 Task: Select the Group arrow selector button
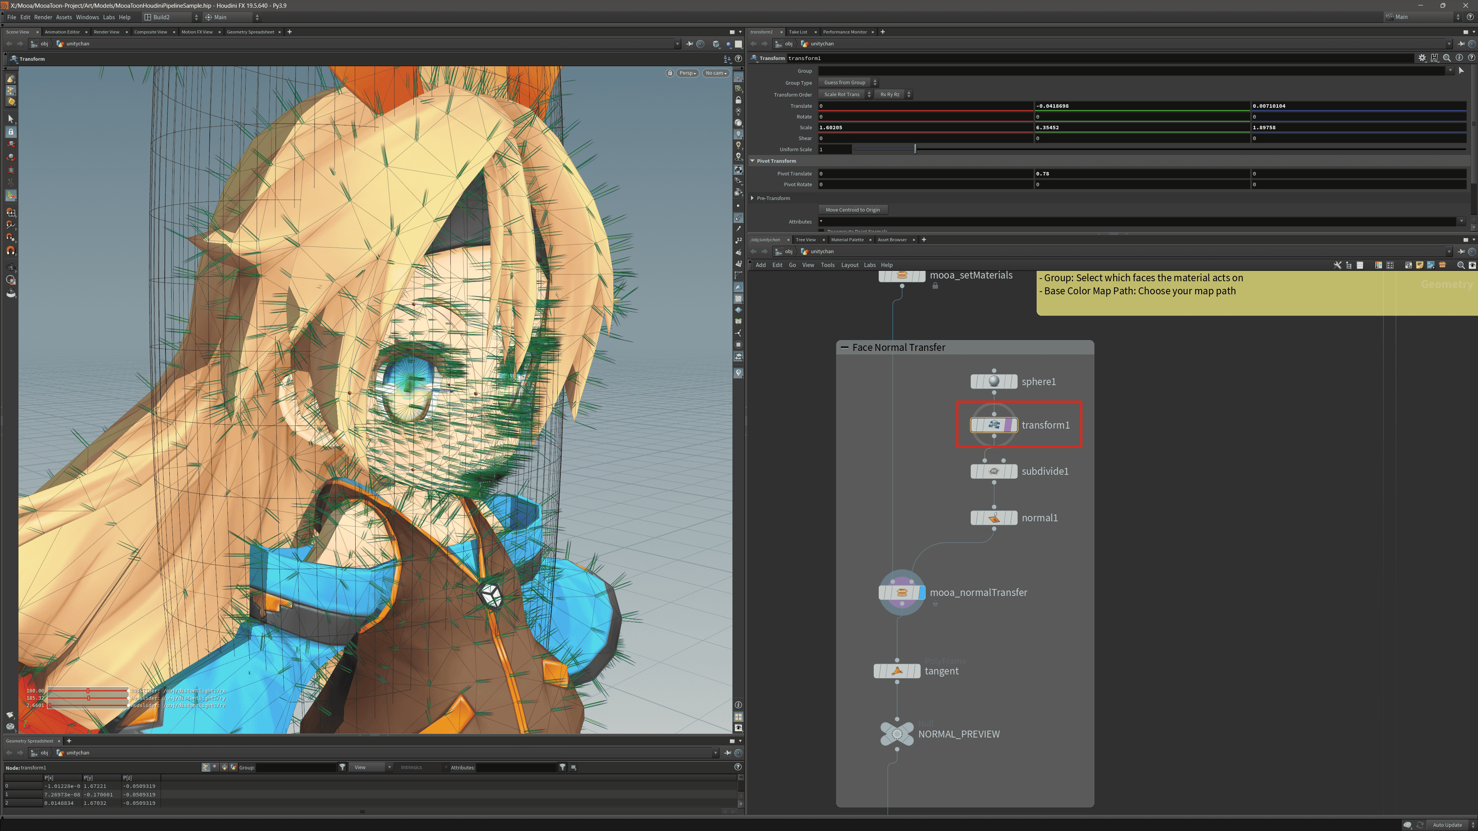point(1461,70)
